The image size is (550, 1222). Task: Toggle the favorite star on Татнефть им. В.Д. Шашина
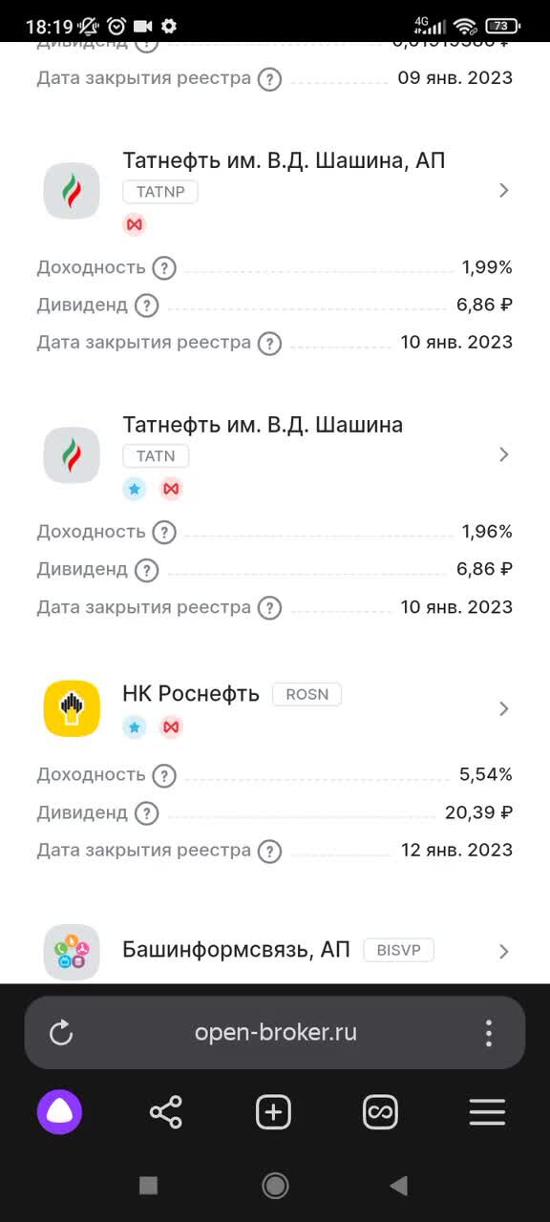pos(135,489)
